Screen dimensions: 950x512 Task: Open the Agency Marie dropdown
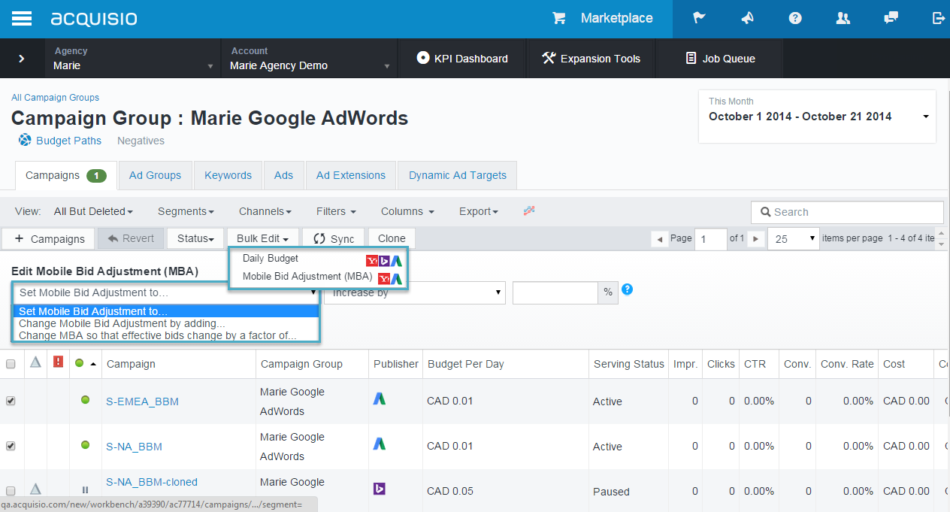133,59
